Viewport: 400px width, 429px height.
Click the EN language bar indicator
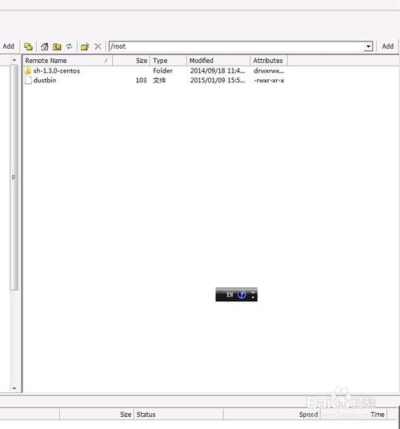coord(230,295)
